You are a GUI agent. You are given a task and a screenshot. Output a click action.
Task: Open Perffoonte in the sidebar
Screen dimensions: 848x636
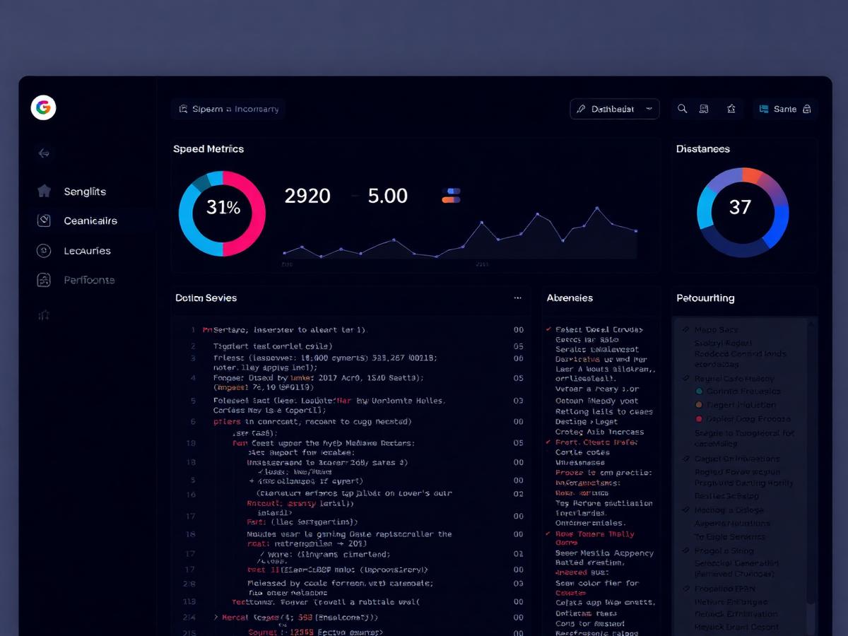(89, 281)
